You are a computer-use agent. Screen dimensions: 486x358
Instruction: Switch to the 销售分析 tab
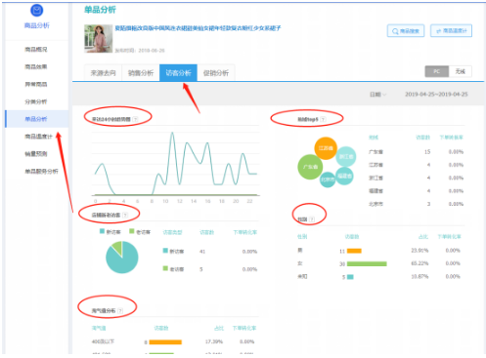141,72
